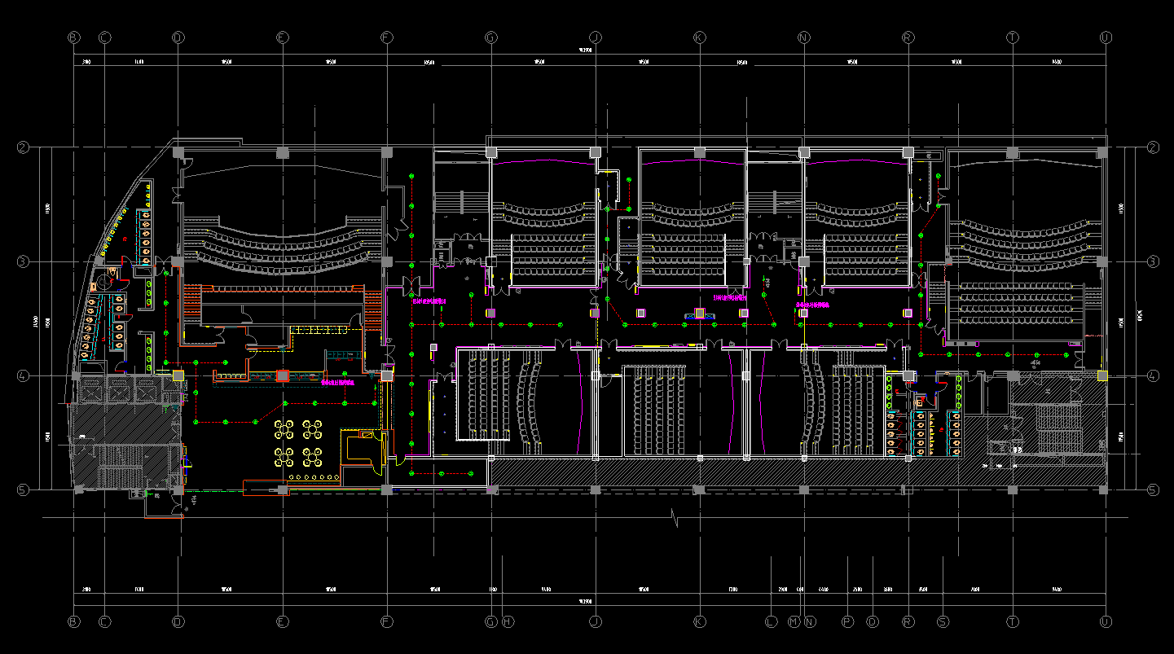
Task: Select grid bubble K on the top axis row
Action: [700, 37]
